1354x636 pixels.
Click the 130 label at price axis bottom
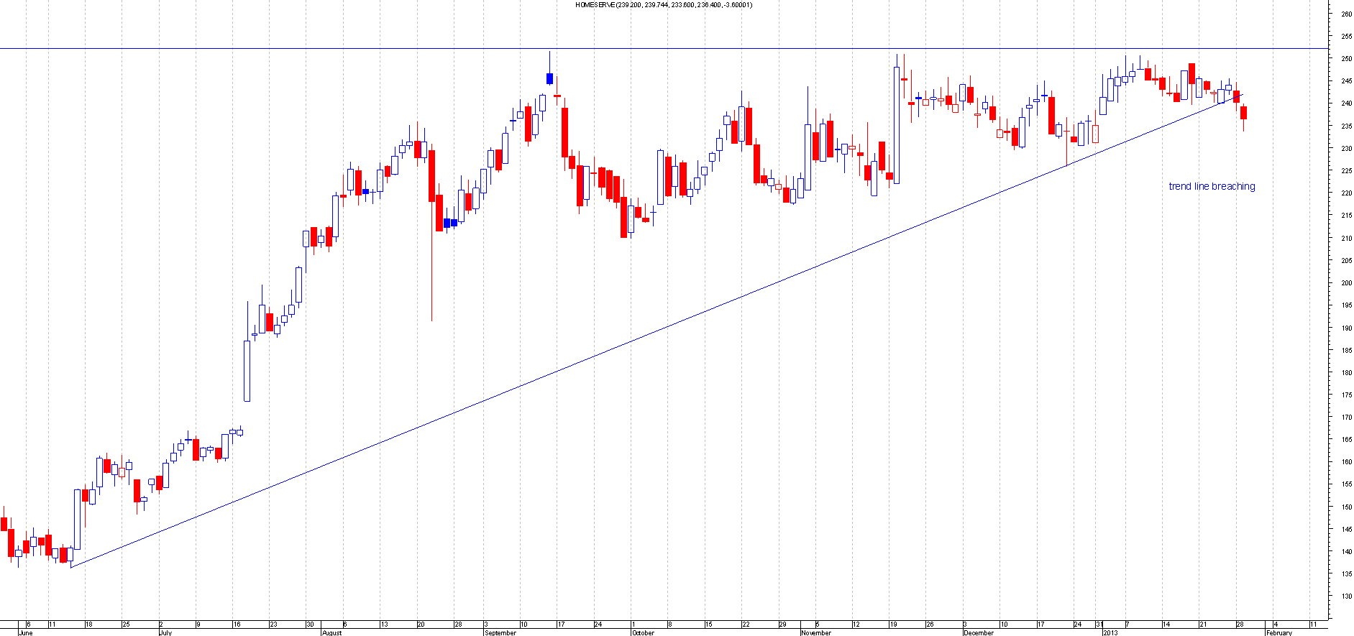(x=1345, y=596)
